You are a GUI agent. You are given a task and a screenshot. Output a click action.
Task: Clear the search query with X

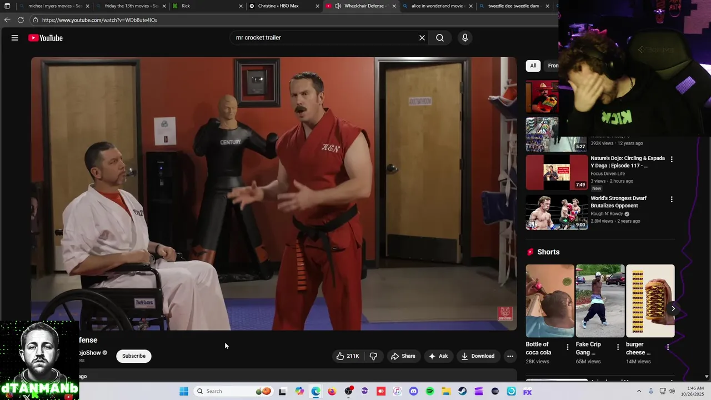(422, 38)
